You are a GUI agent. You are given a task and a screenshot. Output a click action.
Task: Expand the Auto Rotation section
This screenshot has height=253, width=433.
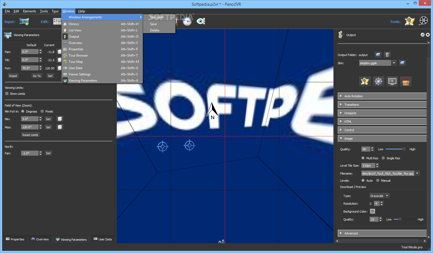coord(382,96)
